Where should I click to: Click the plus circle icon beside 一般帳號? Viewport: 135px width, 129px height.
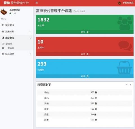pos(3,48)
